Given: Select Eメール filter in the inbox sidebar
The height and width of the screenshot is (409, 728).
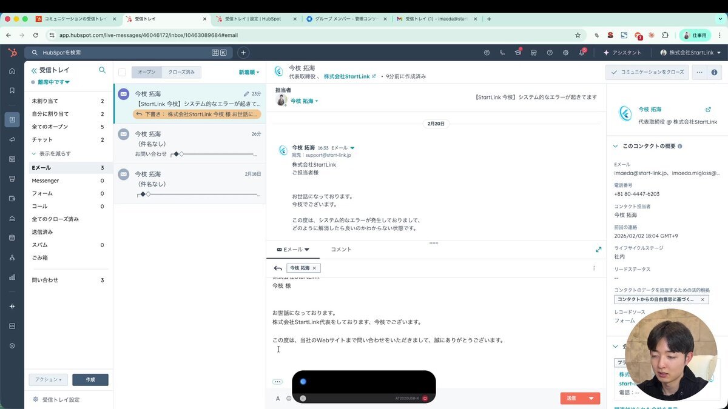Looking at the screenshot, I should click(42, 167).
